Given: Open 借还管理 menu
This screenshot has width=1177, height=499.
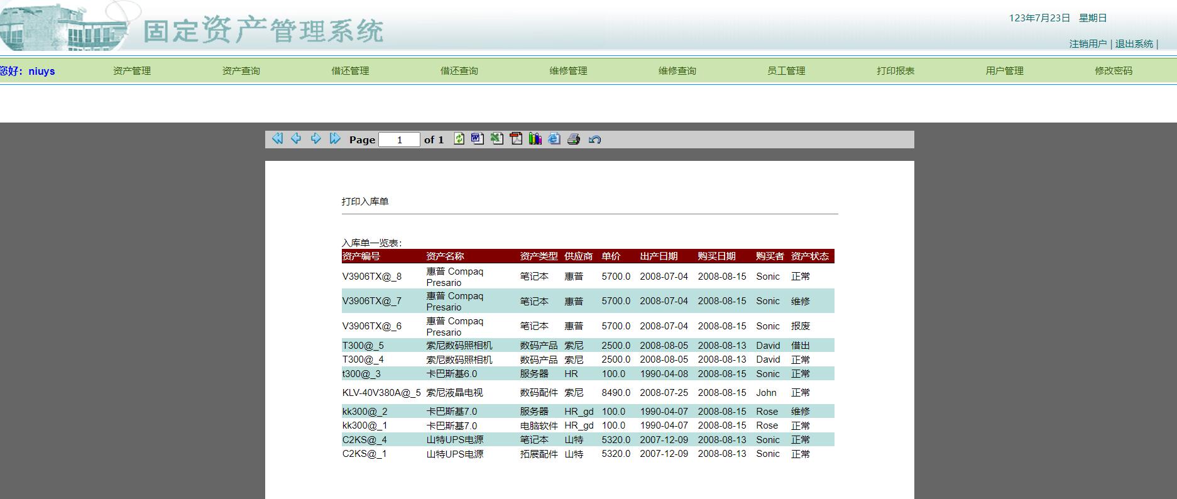Looking at the screenshot, I should (350, 71).
